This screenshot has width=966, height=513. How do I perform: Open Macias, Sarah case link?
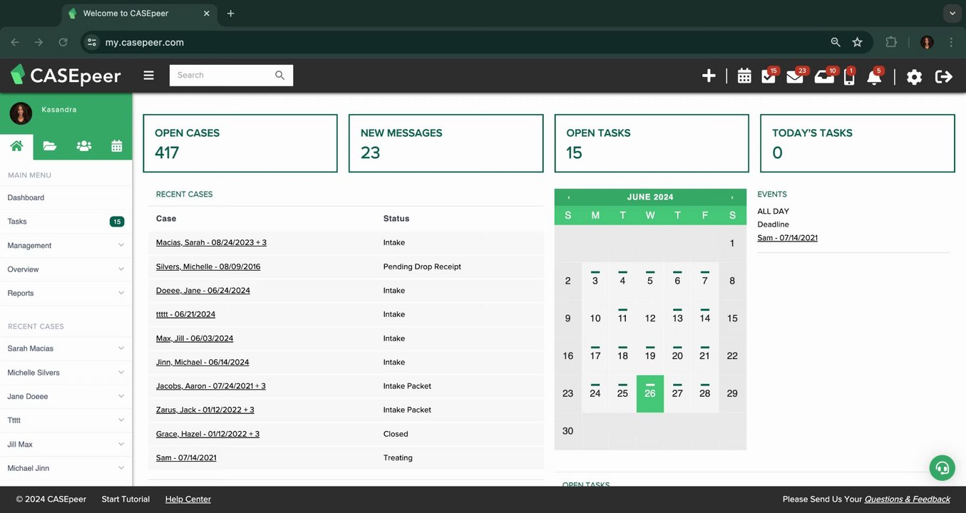click(211, 242)
